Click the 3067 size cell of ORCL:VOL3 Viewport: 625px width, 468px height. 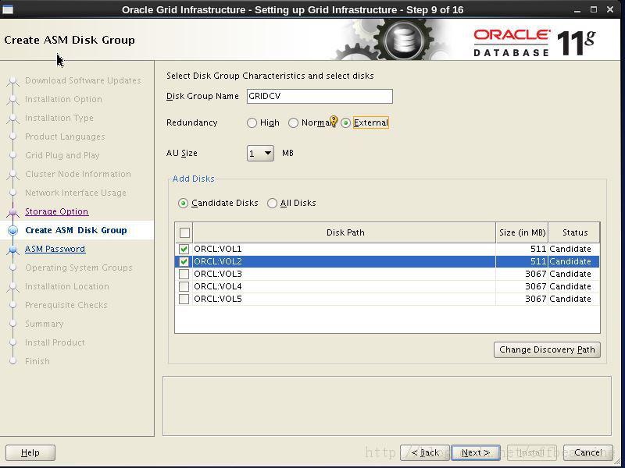coord(522,274)
